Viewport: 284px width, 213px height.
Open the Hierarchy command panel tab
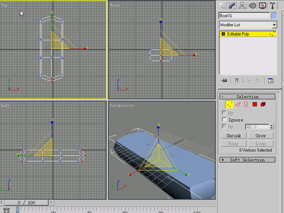(x=242, y=5)
